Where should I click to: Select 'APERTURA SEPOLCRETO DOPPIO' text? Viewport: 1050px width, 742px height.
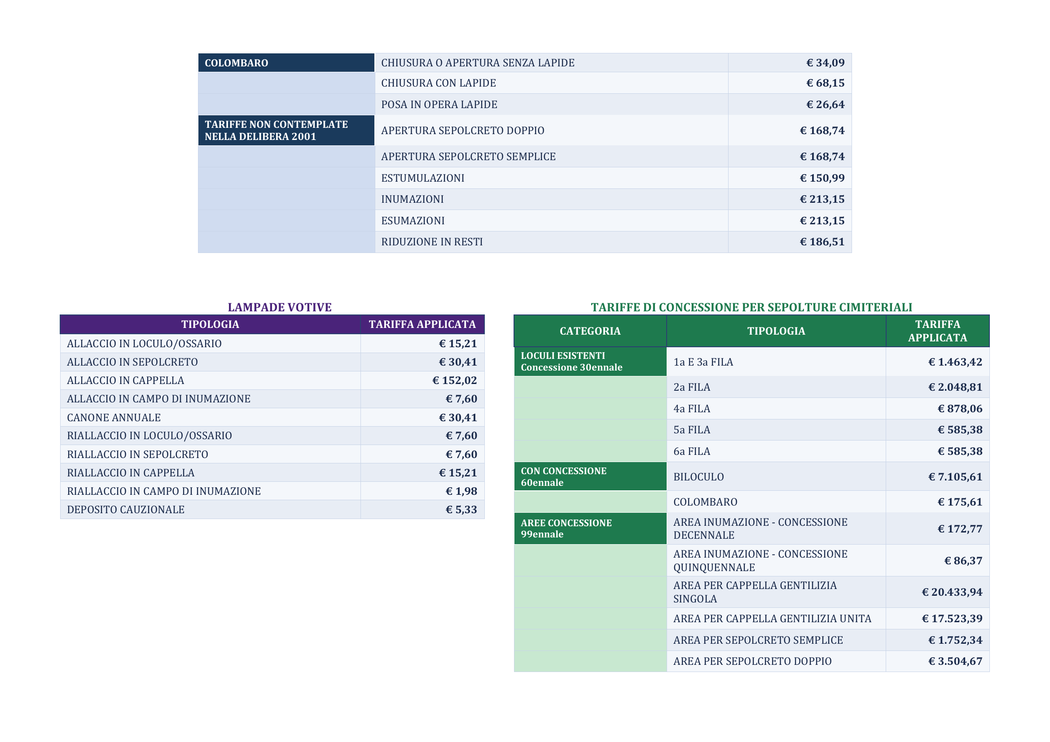[x=463, y=131]
